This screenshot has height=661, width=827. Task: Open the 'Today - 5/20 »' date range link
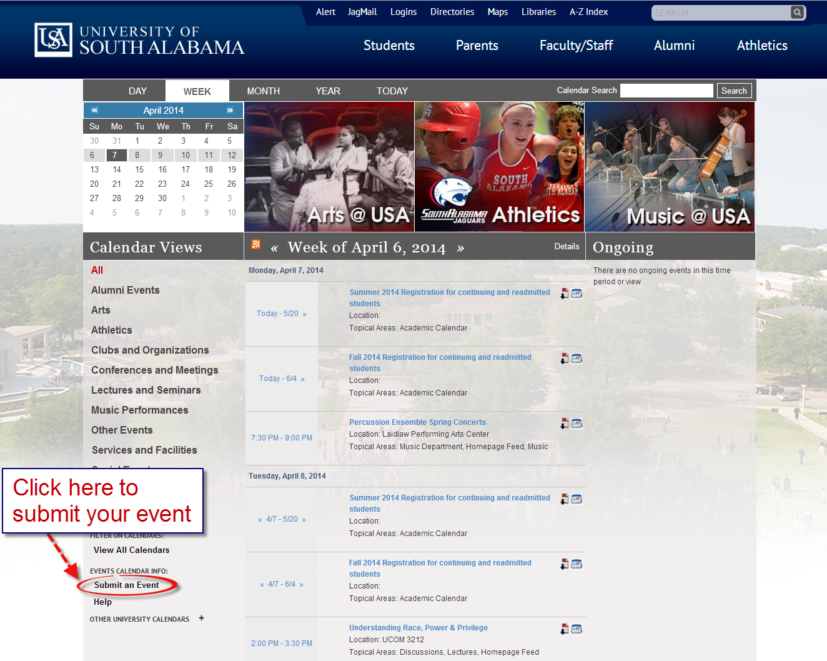click(282, 314)
